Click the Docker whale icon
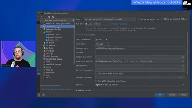 tap(44, 32)
